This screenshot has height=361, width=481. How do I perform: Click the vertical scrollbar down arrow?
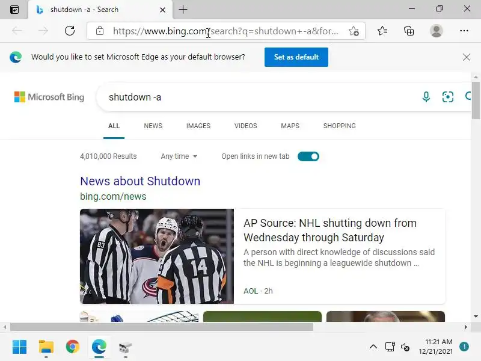coord(476,316)
